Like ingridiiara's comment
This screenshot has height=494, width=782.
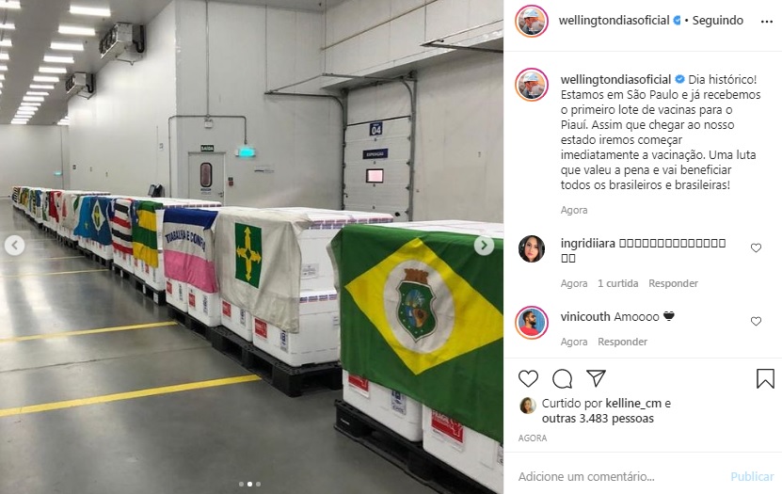pyautogui.click(x=756, y=247)
